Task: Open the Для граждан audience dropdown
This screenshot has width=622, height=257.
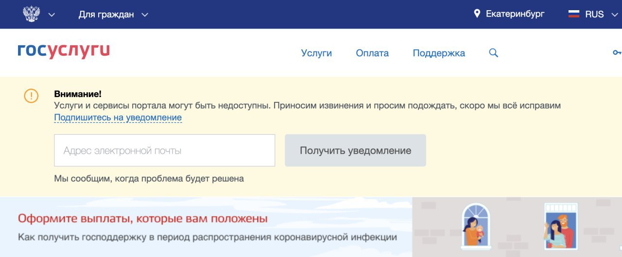Action: tap(113, 15)
